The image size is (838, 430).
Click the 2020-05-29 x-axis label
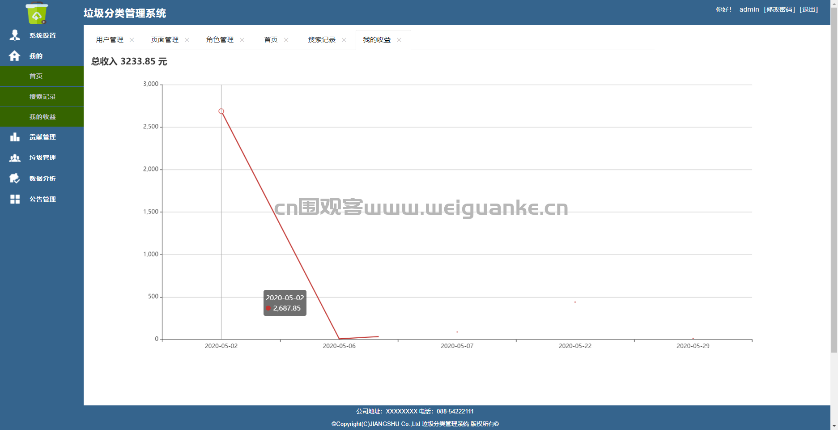point(693,346)
